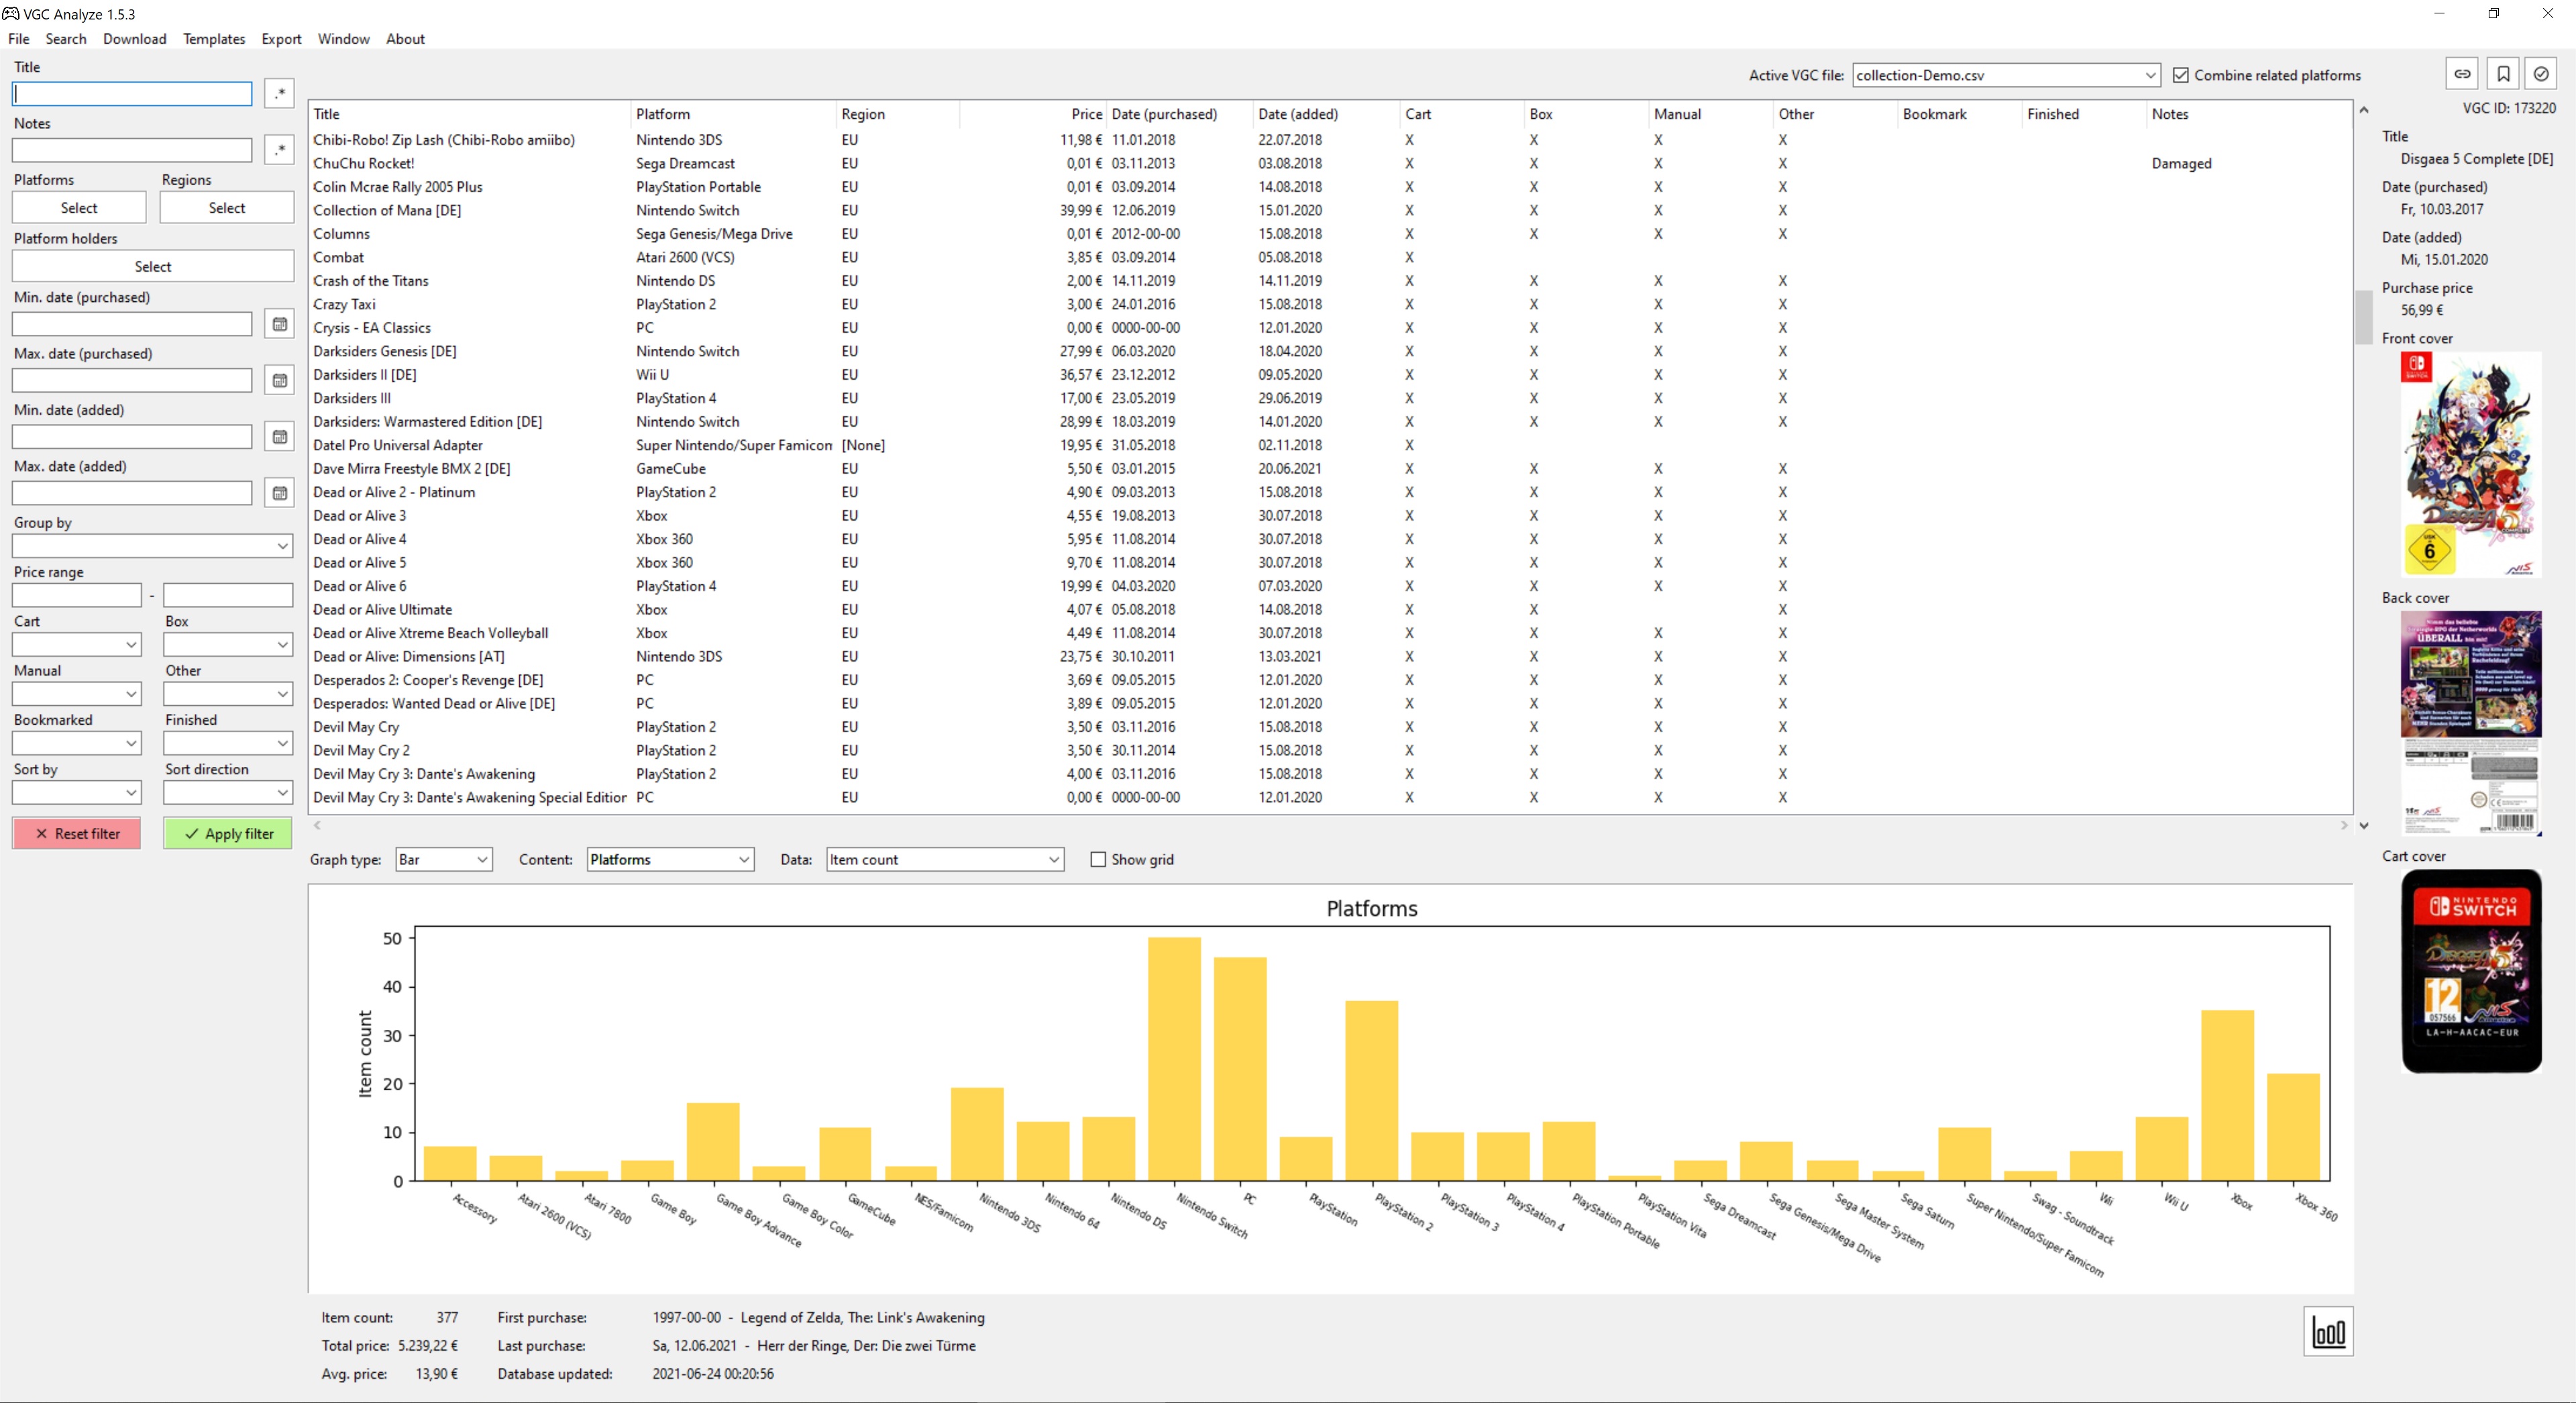Open calendar picker for Min. date (purchased)

pyautogui.click(x=280, y=324)
